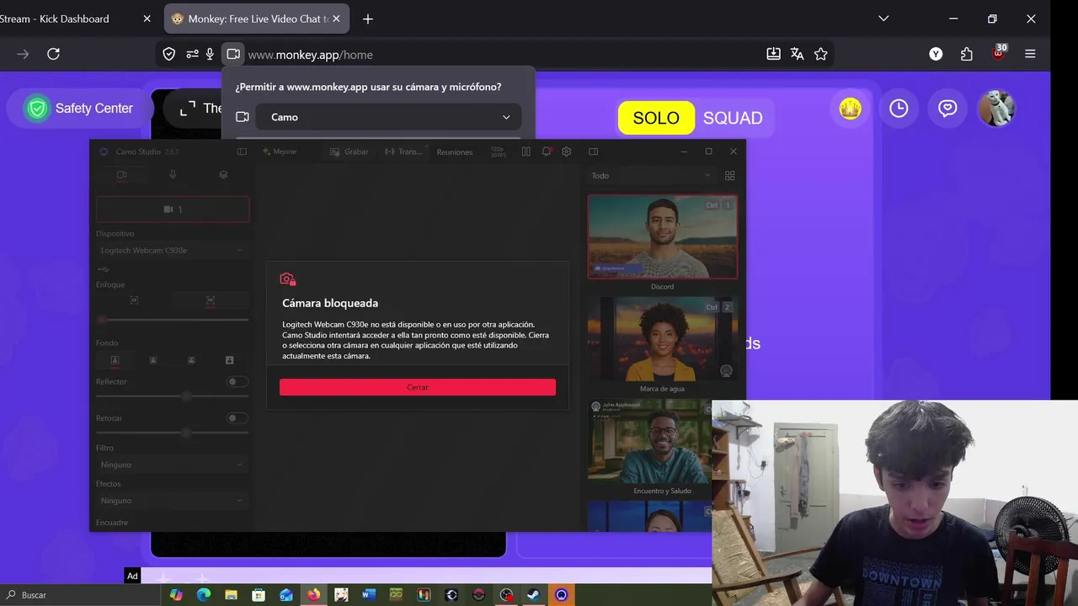Click the camera permission icon in address bar
Image resolution: width=1078 pixels, height=606 pixels.
click(233, 54)
